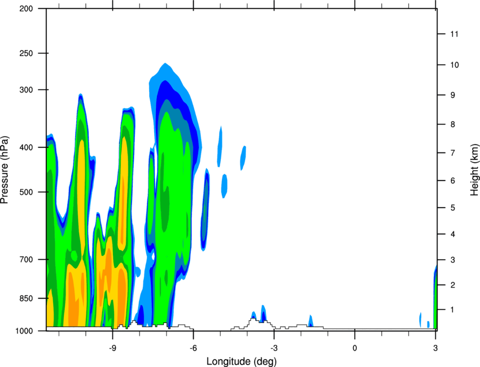Click the 7 km height label
Viewport: 480px width, 367px height.
pyautogui.click(x=453, y=153)
